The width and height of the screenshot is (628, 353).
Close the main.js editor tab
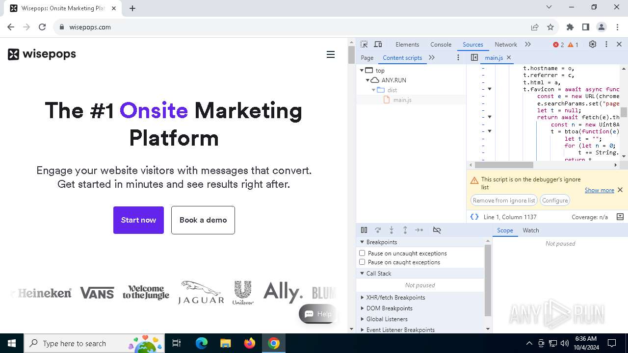(509, 57)
